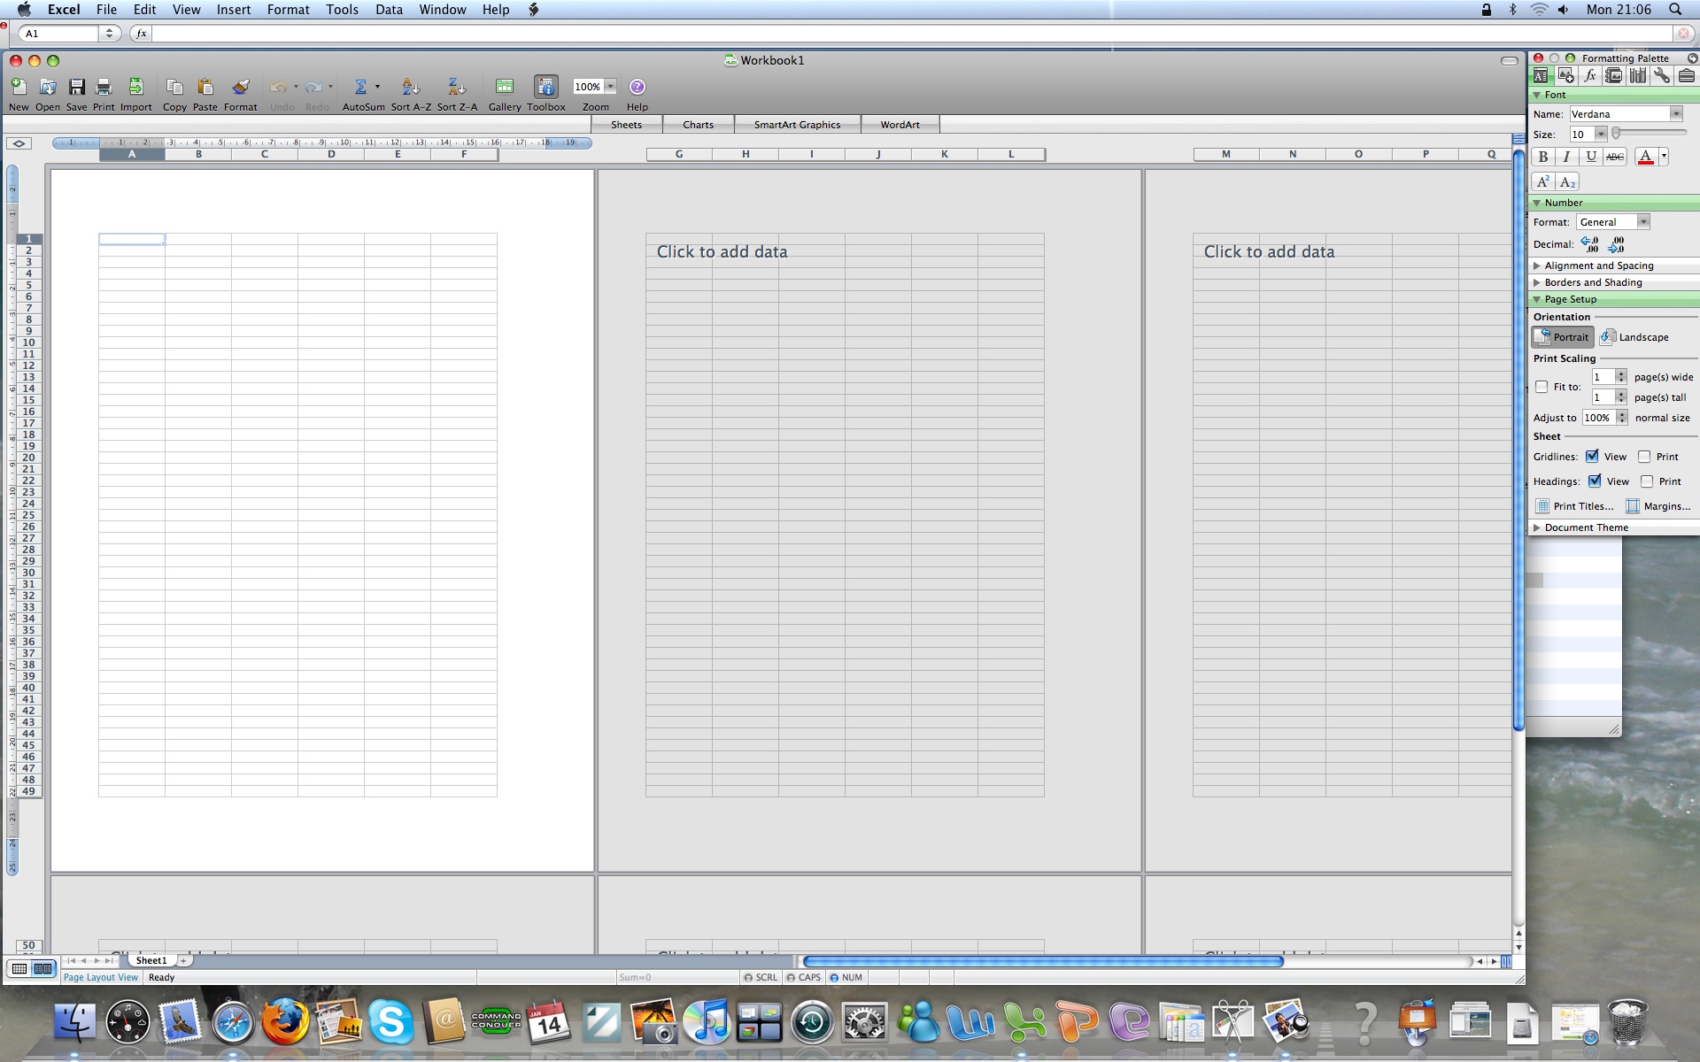Click the New workbook toolbar icon
The width and height of the screenshot is (1700, 1062).
tap(19, 87)
